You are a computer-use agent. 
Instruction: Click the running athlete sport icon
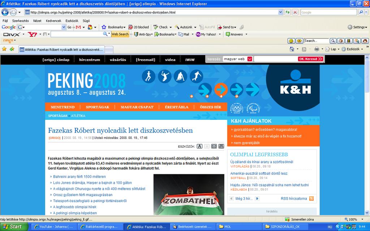coord(149,77)
